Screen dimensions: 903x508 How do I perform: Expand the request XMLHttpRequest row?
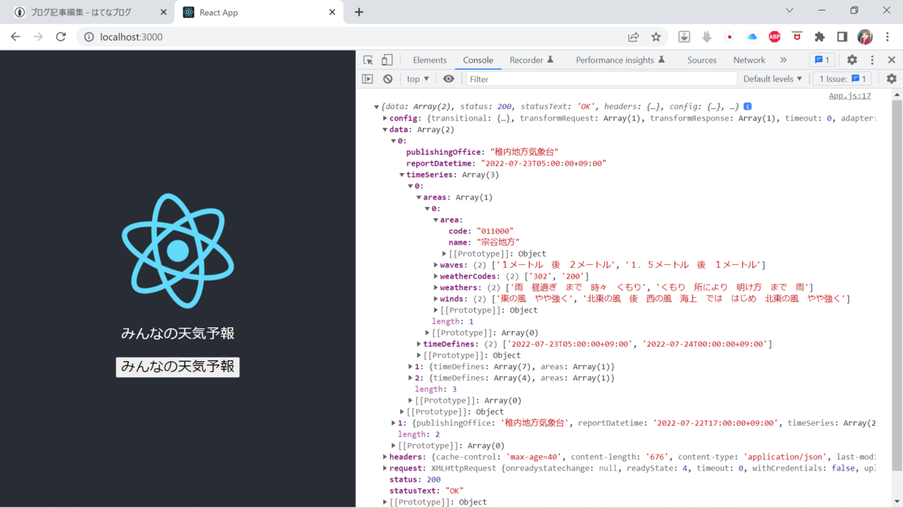385,468
